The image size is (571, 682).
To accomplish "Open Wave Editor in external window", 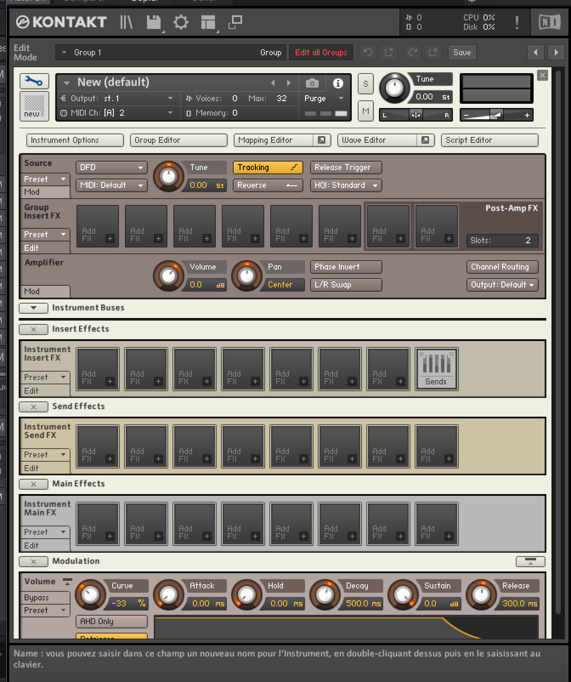I will pos(425,140).
